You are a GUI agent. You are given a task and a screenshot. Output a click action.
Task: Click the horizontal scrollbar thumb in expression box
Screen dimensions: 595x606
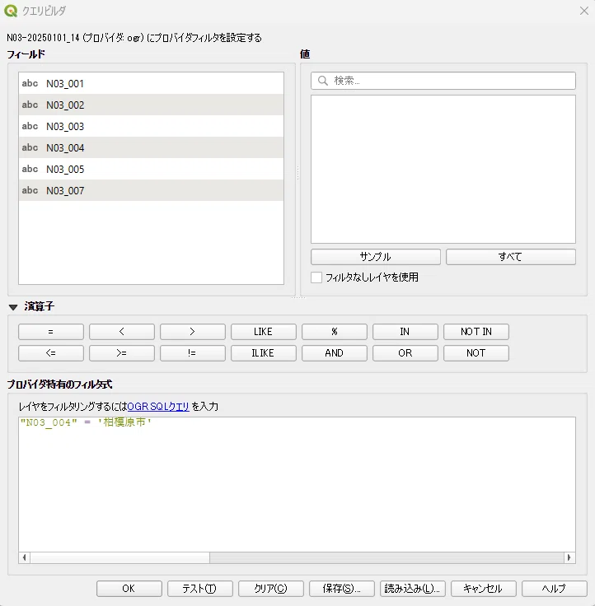click(x=120, y=557)
